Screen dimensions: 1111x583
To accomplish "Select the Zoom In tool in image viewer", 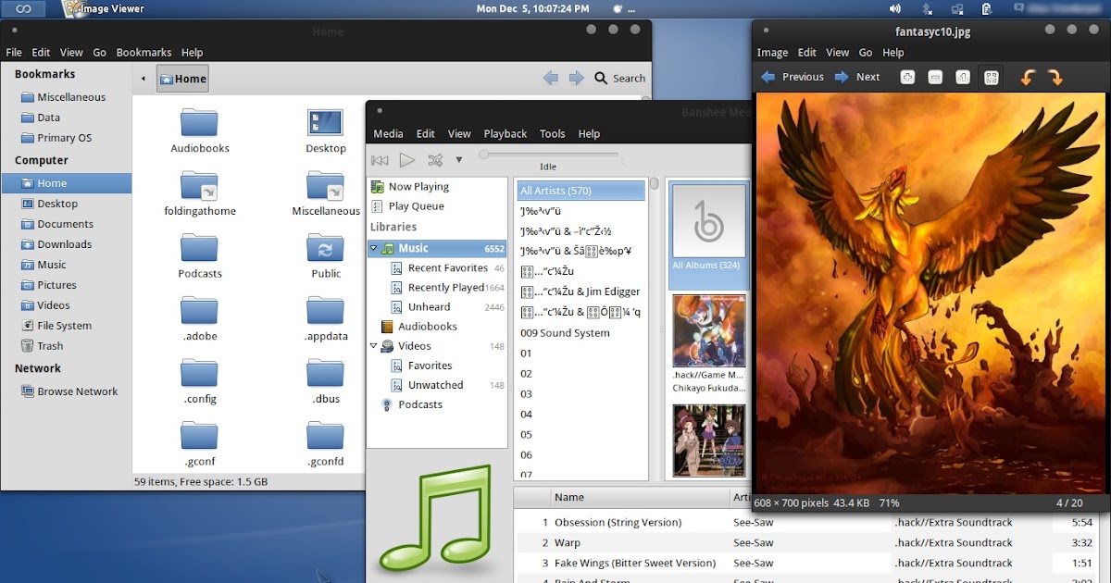I will point(907,77).
